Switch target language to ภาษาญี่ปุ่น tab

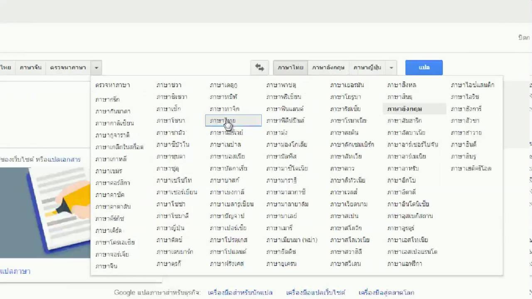pyautogui.click(x=366, y=67)
